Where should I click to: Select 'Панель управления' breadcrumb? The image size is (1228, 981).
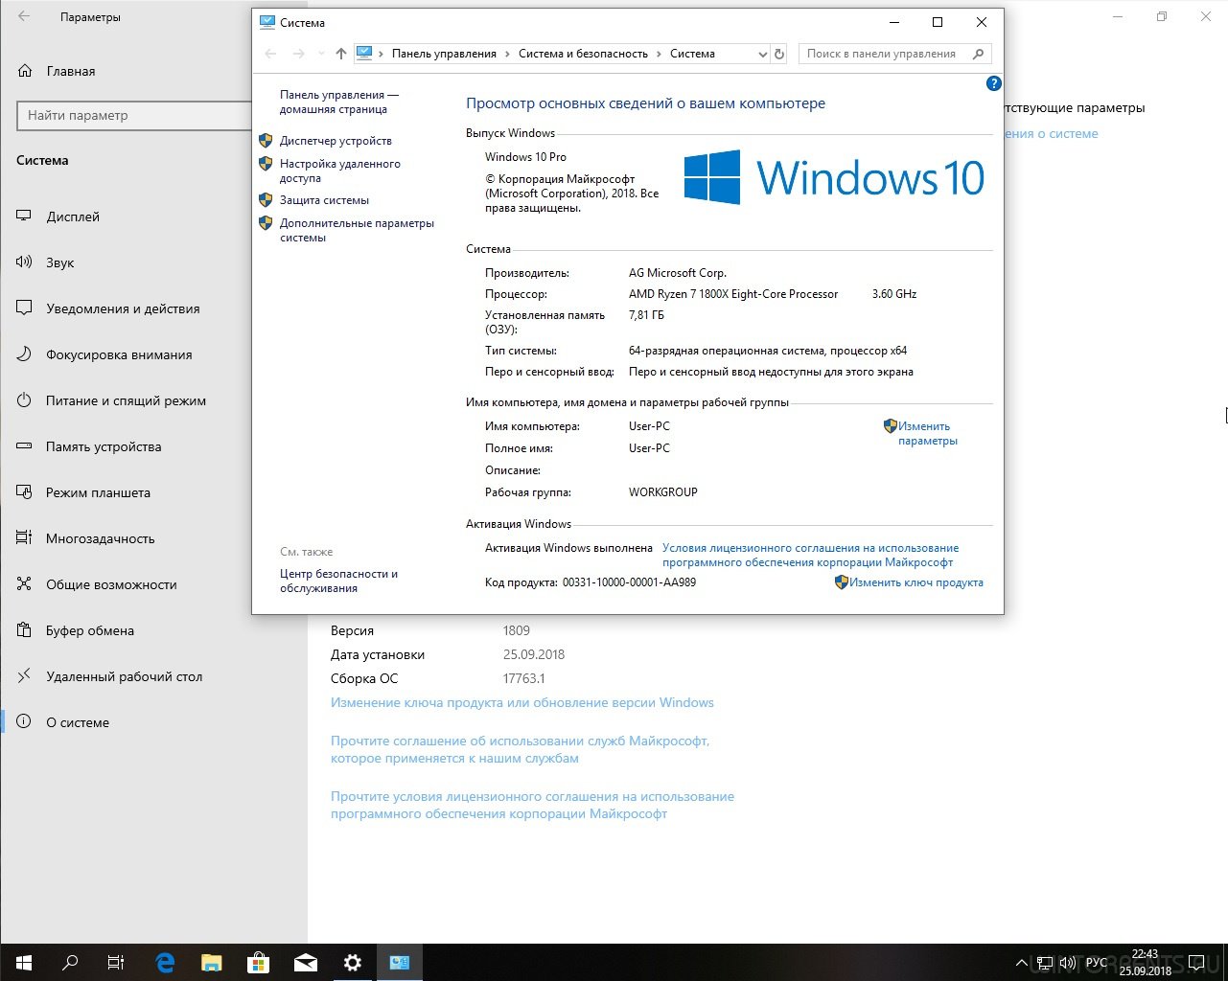pyautogui.click(x=444, y=54)
